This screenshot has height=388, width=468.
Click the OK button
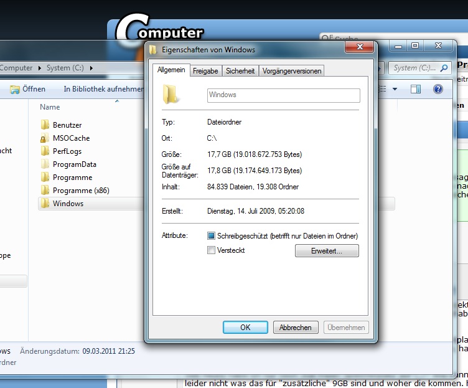click(x=245, y=328)
